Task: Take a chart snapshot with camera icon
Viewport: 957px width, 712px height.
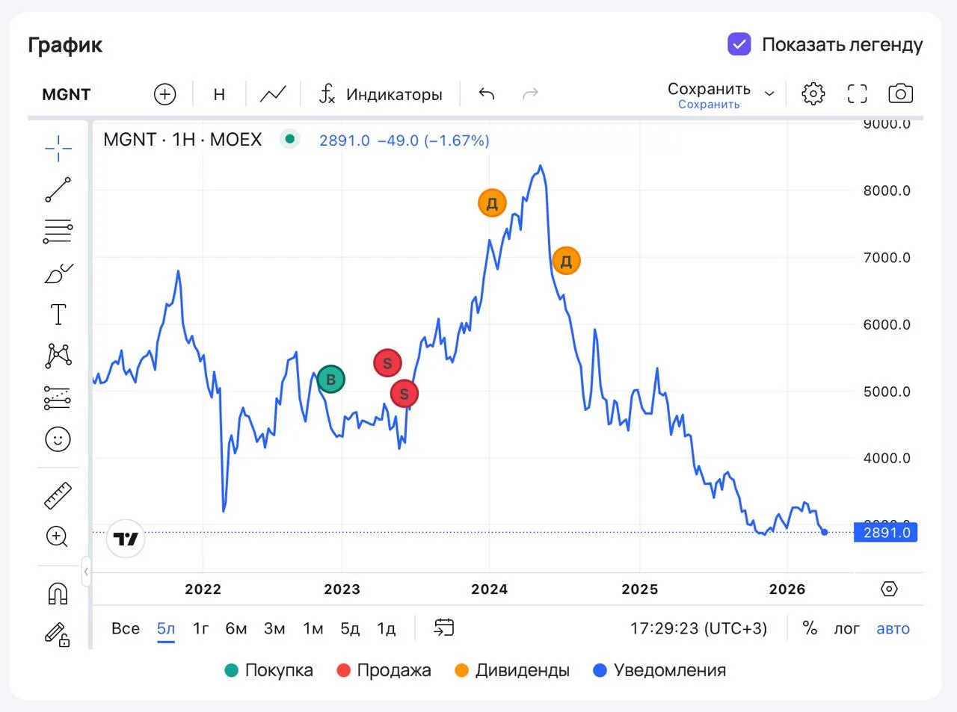Action: point(900,93)
